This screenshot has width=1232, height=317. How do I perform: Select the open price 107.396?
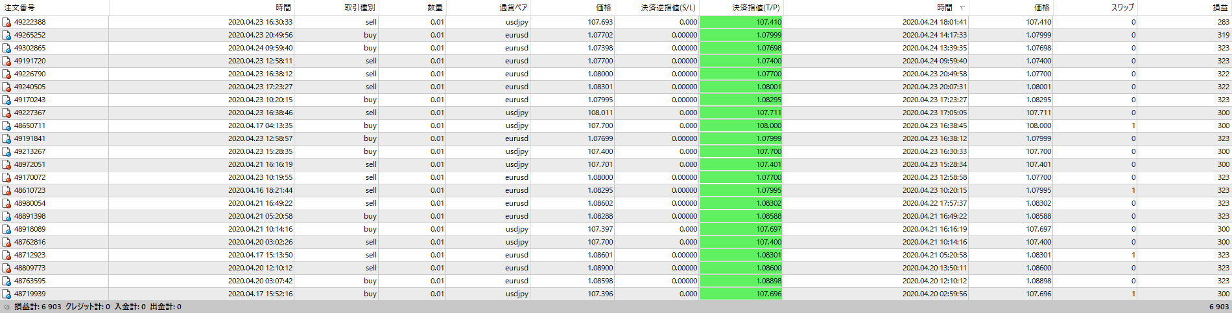click(x=600, y=294)
